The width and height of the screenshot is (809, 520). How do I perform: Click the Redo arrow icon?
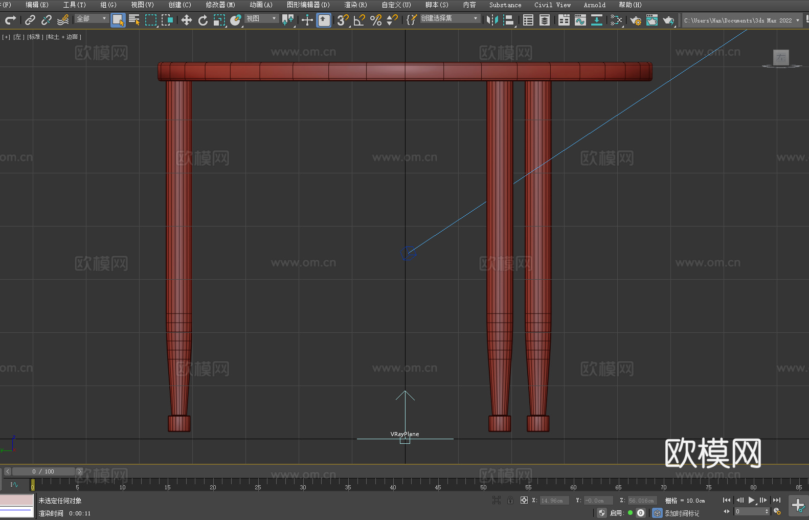(10, 20)
